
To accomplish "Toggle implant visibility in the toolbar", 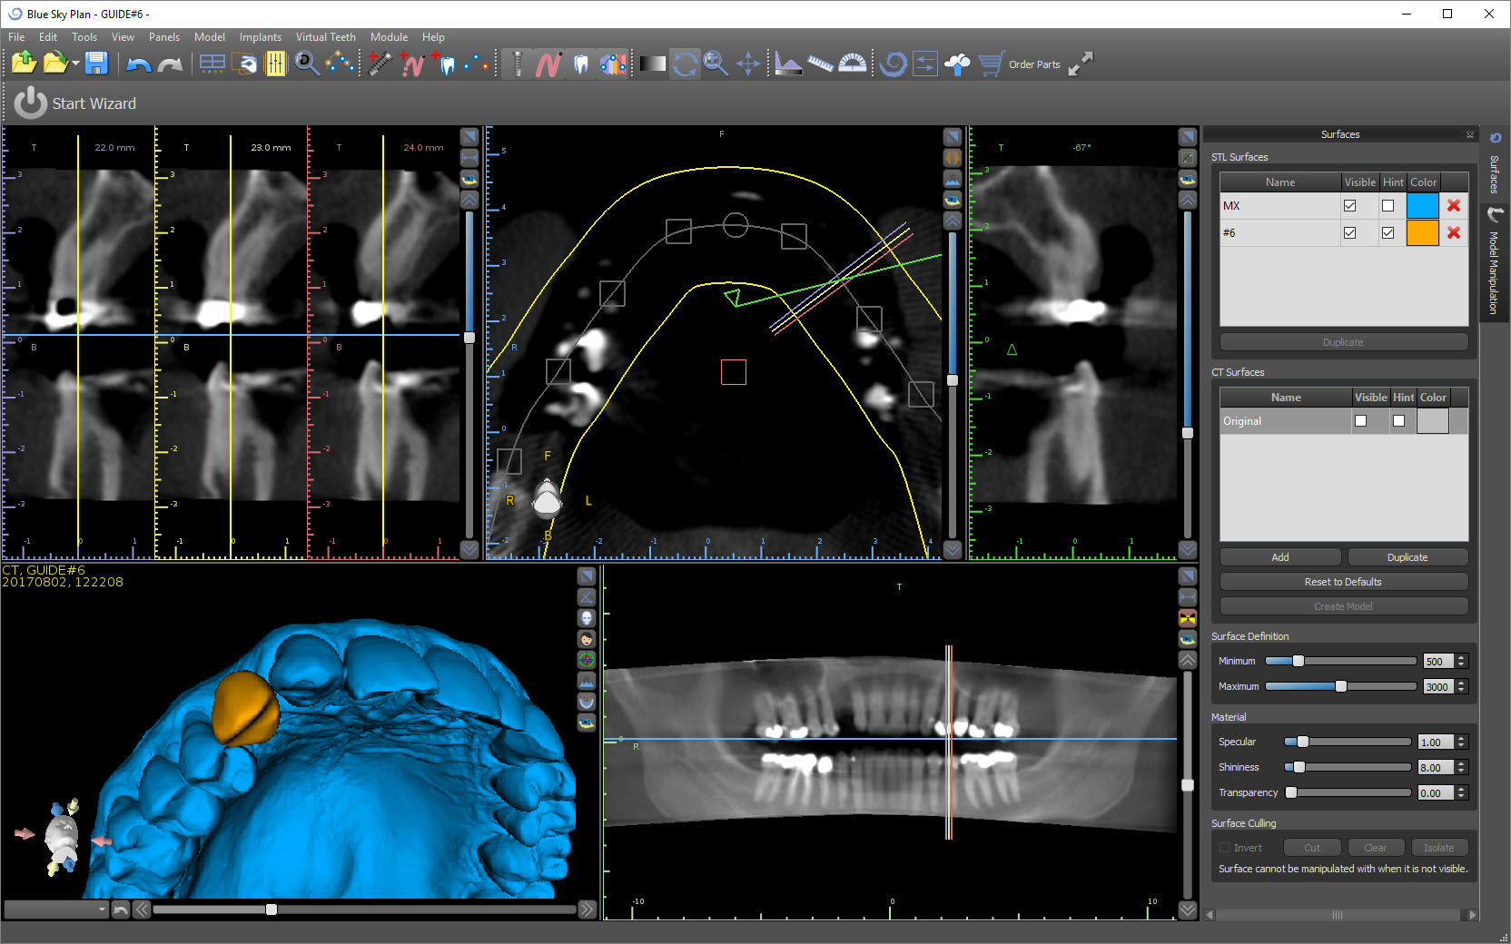I will pyautogui.click(x=517, y=64).
